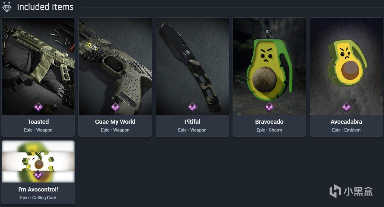Open the Toasted rifle image
The height and width of the screenshot is (207, 384).
pyautogui.click(x=38, y=66)
